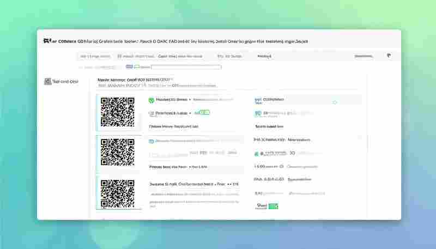The image size is (436, 249).
Task: Select the toolbar tab with the small square icon
Action: [x=135, y=56]
